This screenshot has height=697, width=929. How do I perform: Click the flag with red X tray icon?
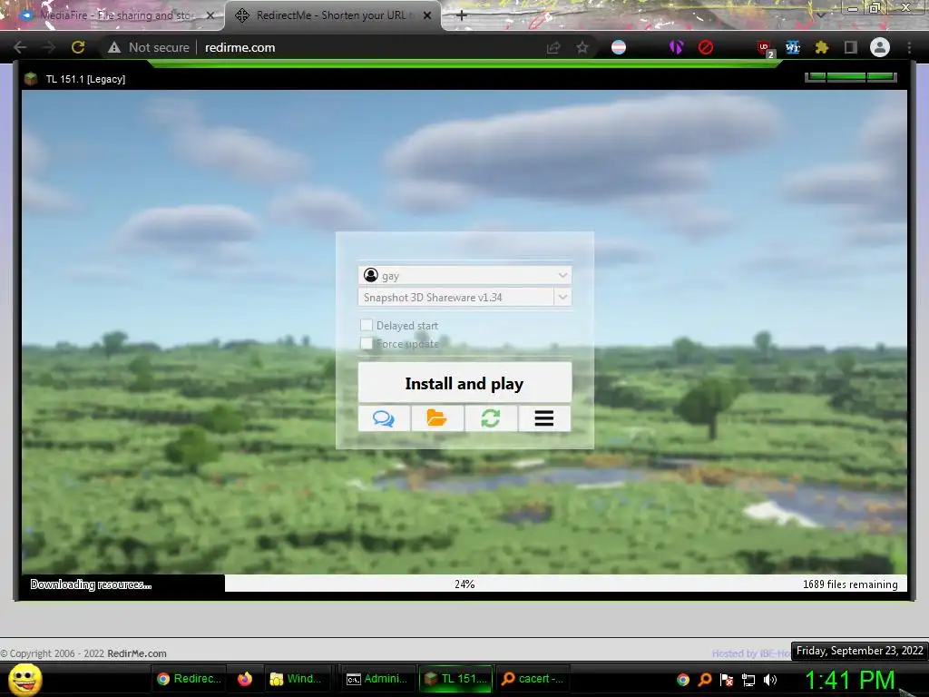pyautogui.click(x=727, y=680)
